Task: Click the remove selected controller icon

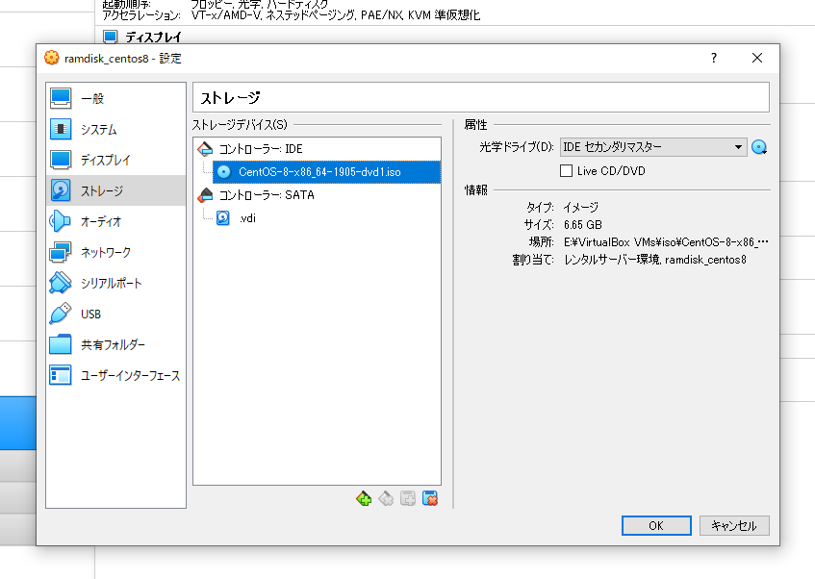Action: (x=386, y=499)
